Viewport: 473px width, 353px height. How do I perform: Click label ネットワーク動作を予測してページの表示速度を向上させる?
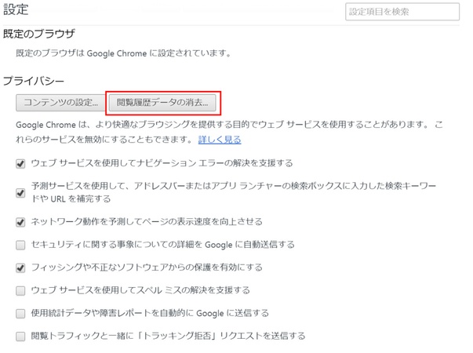[x=147, y=222]
